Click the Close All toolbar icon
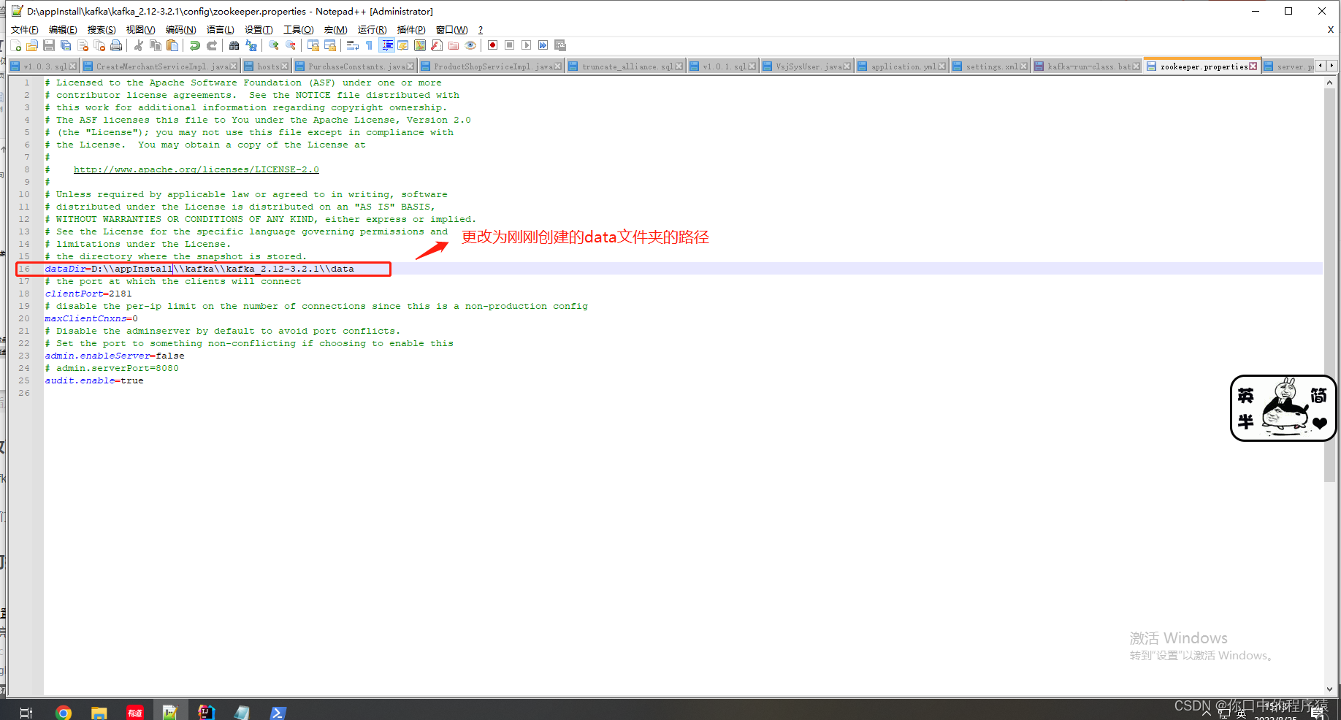Screen dimensions: 1341x720 [99, 45]
